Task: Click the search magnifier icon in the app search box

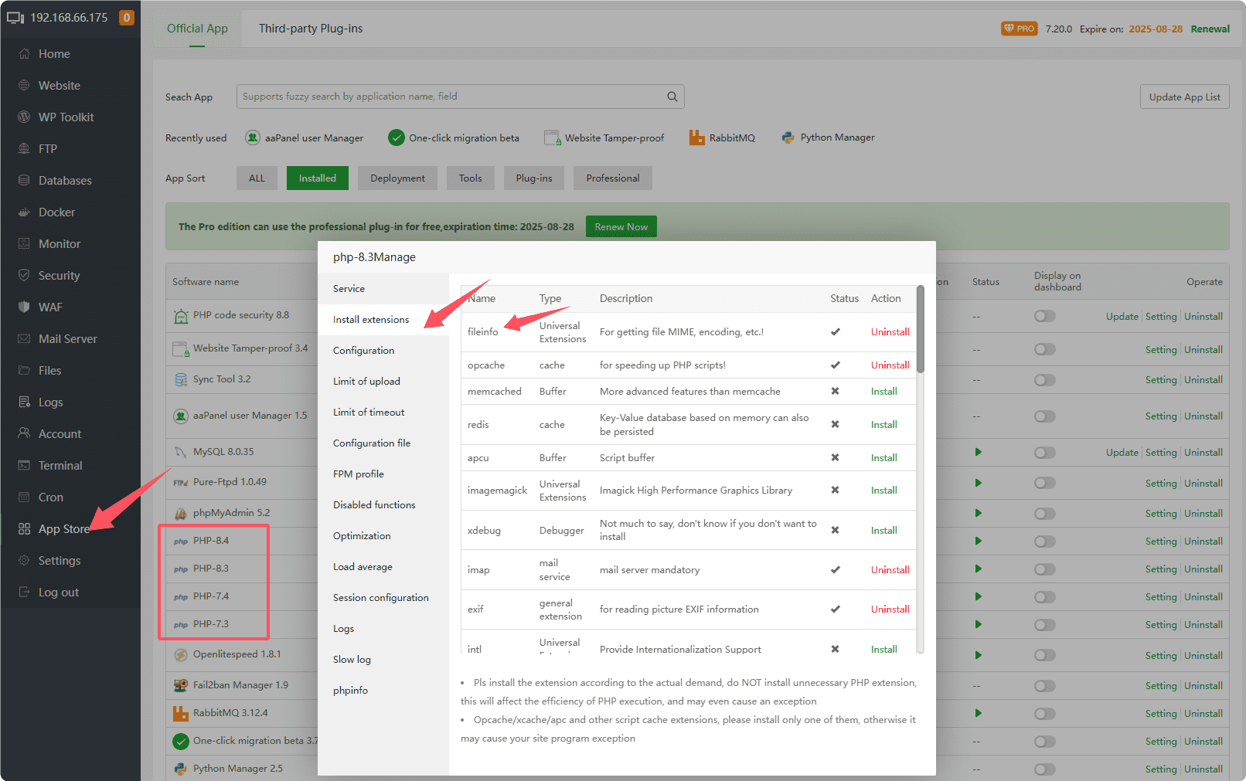Action: 672,97
